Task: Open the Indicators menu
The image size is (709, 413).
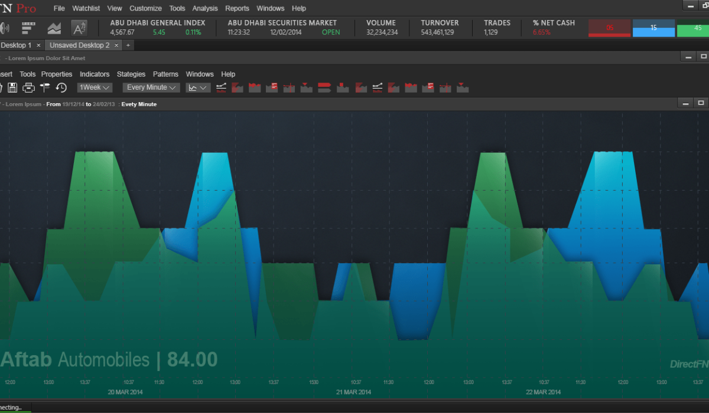Action: [95, 74]
